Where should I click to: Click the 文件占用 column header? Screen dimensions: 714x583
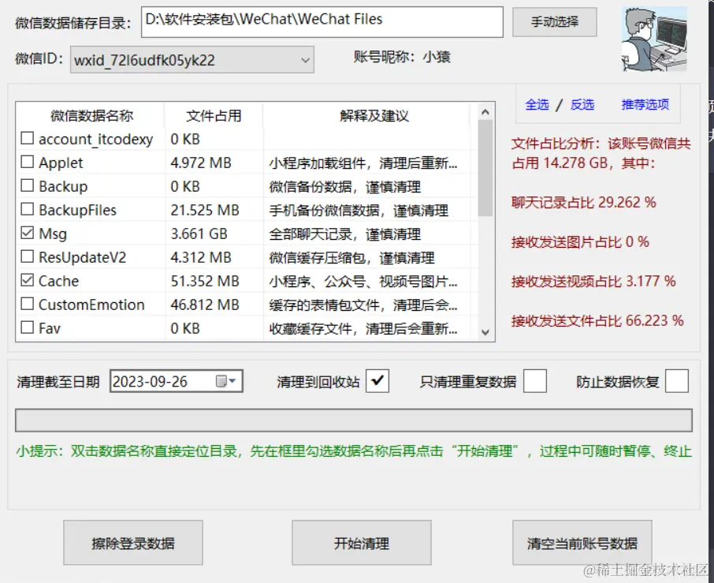pyautogui.click(x=214, y=116)
